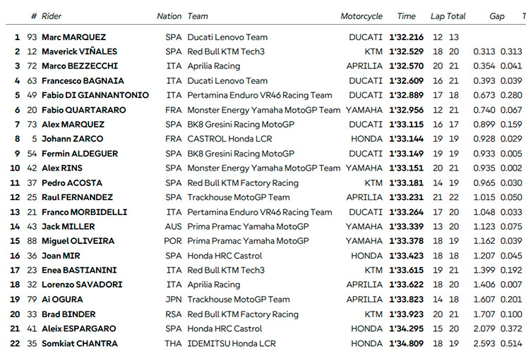
Task: Click the Motorcycle column header
Action: pyautogui.click(x=361, y=16)
